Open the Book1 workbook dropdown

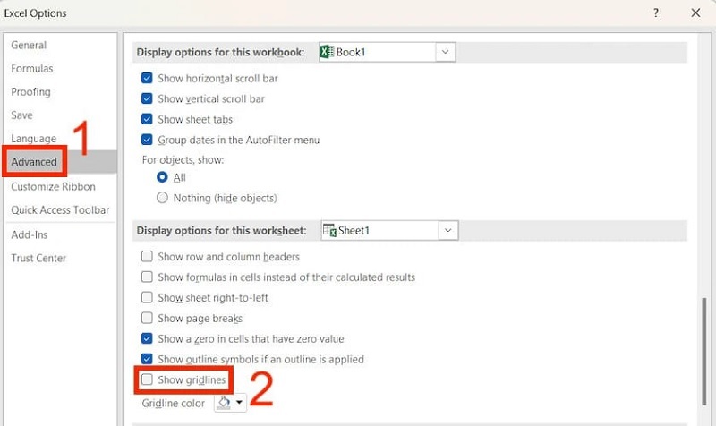[x=446, y=53]
